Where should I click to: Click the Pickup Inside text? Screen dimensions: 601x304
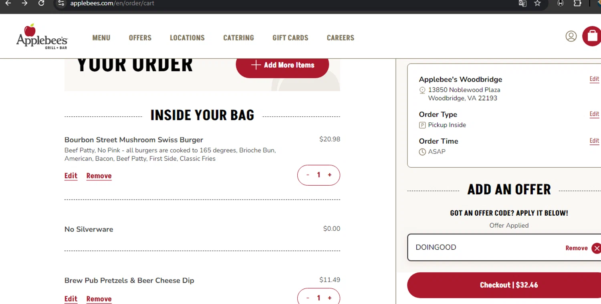click(447, 125)
